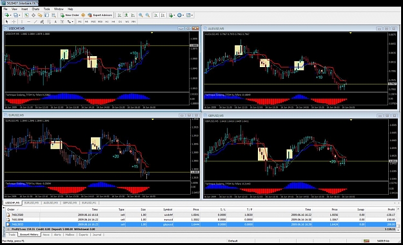The image size is (403, 245).
Task: Open the Tools menu
Action: pyautogui.click(x=46, y=9)
